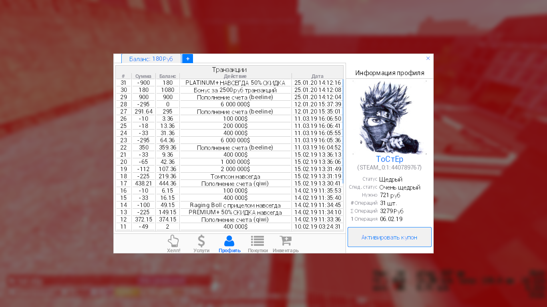Click the ТоСтЕр username link
This screenshot has width=547, height=307.
click(389, 159)
